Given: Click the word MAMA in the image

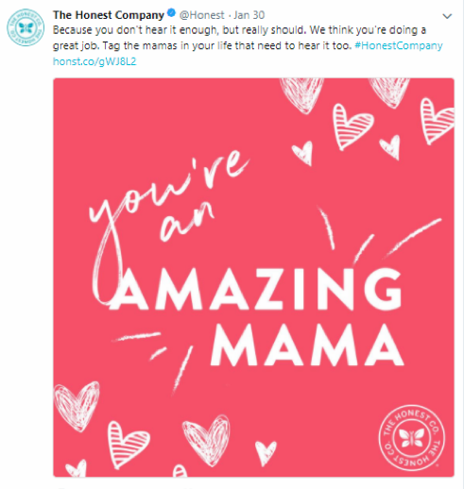Looking at the screenshot, I should coord(307,345).
